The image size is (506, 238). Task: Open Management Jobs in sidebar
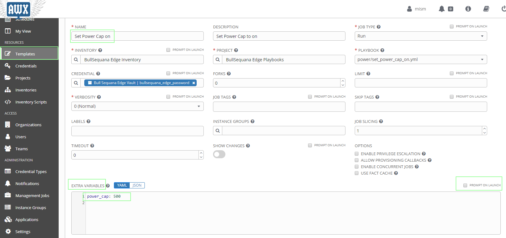tap(29, 196)
